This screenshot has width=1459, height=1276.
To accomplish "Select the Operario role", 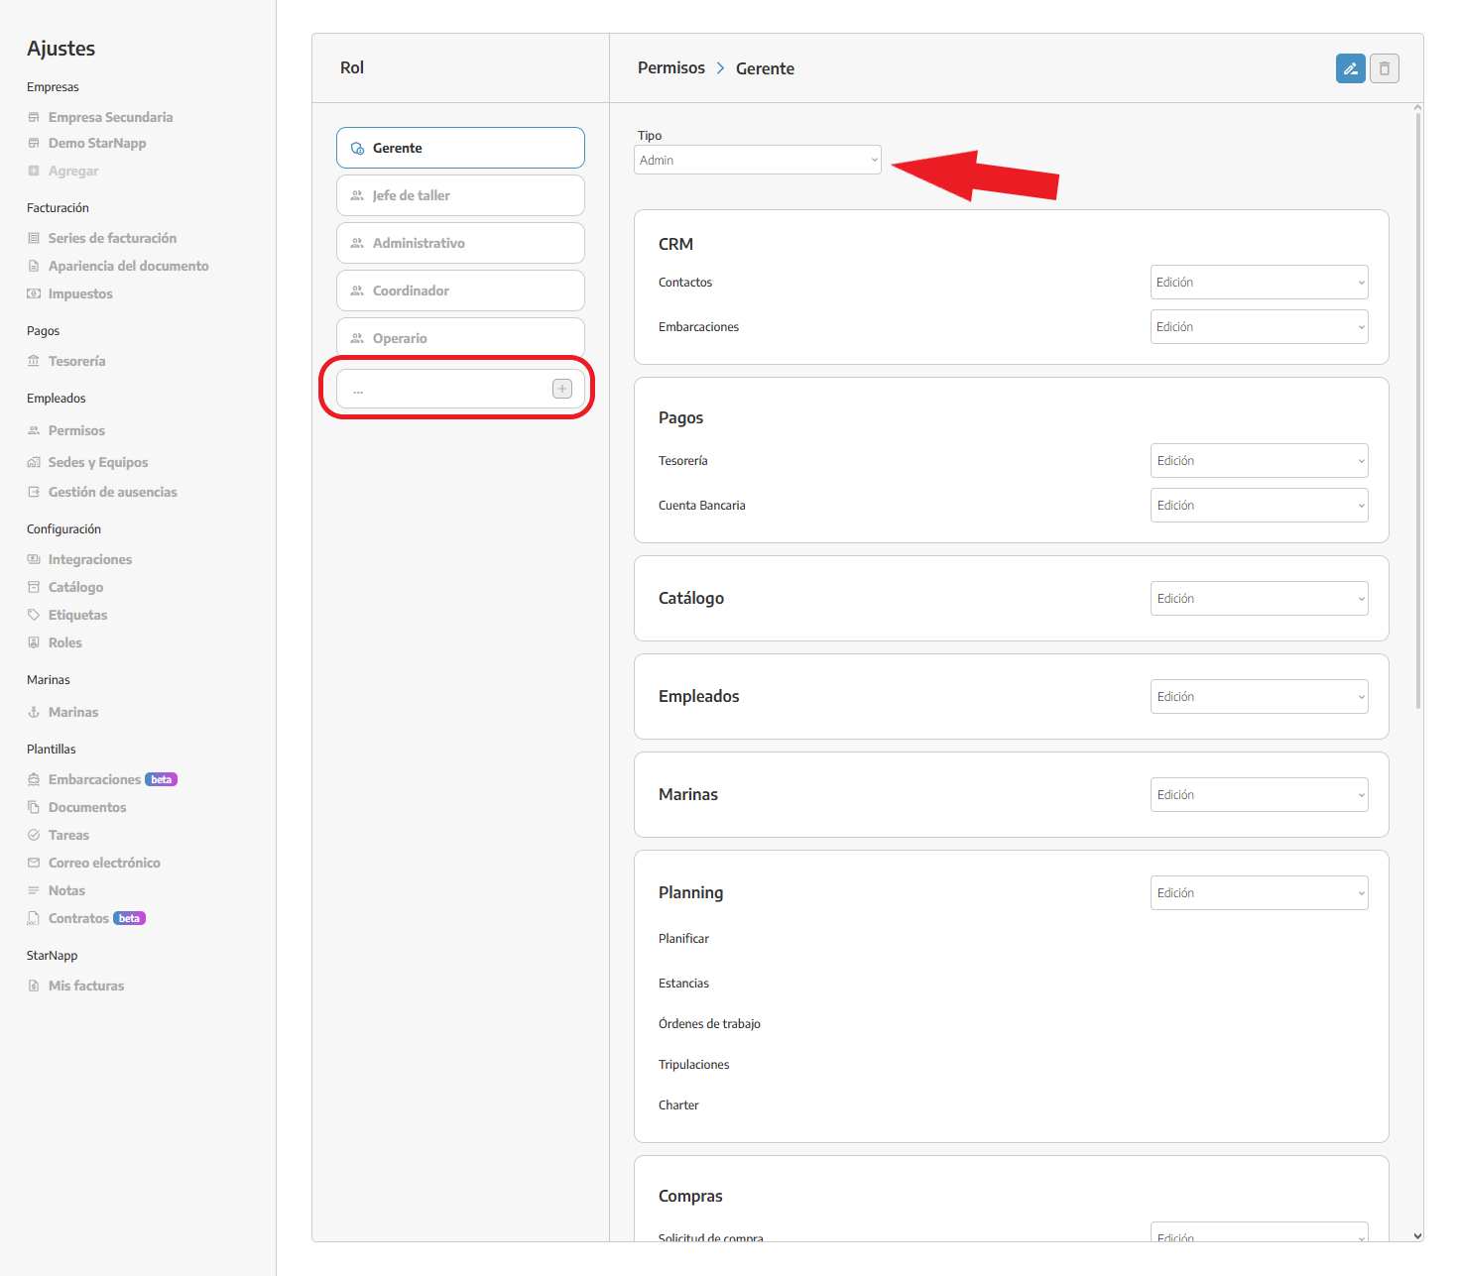I will pos(460,338).
